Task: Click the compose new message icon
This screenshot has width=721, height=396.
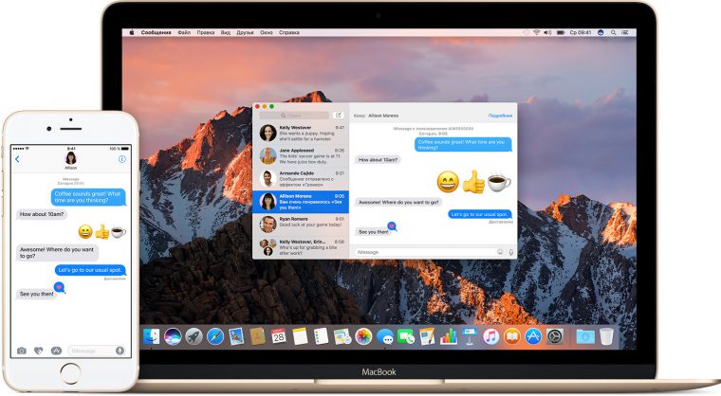Action: tap(339, 116)
